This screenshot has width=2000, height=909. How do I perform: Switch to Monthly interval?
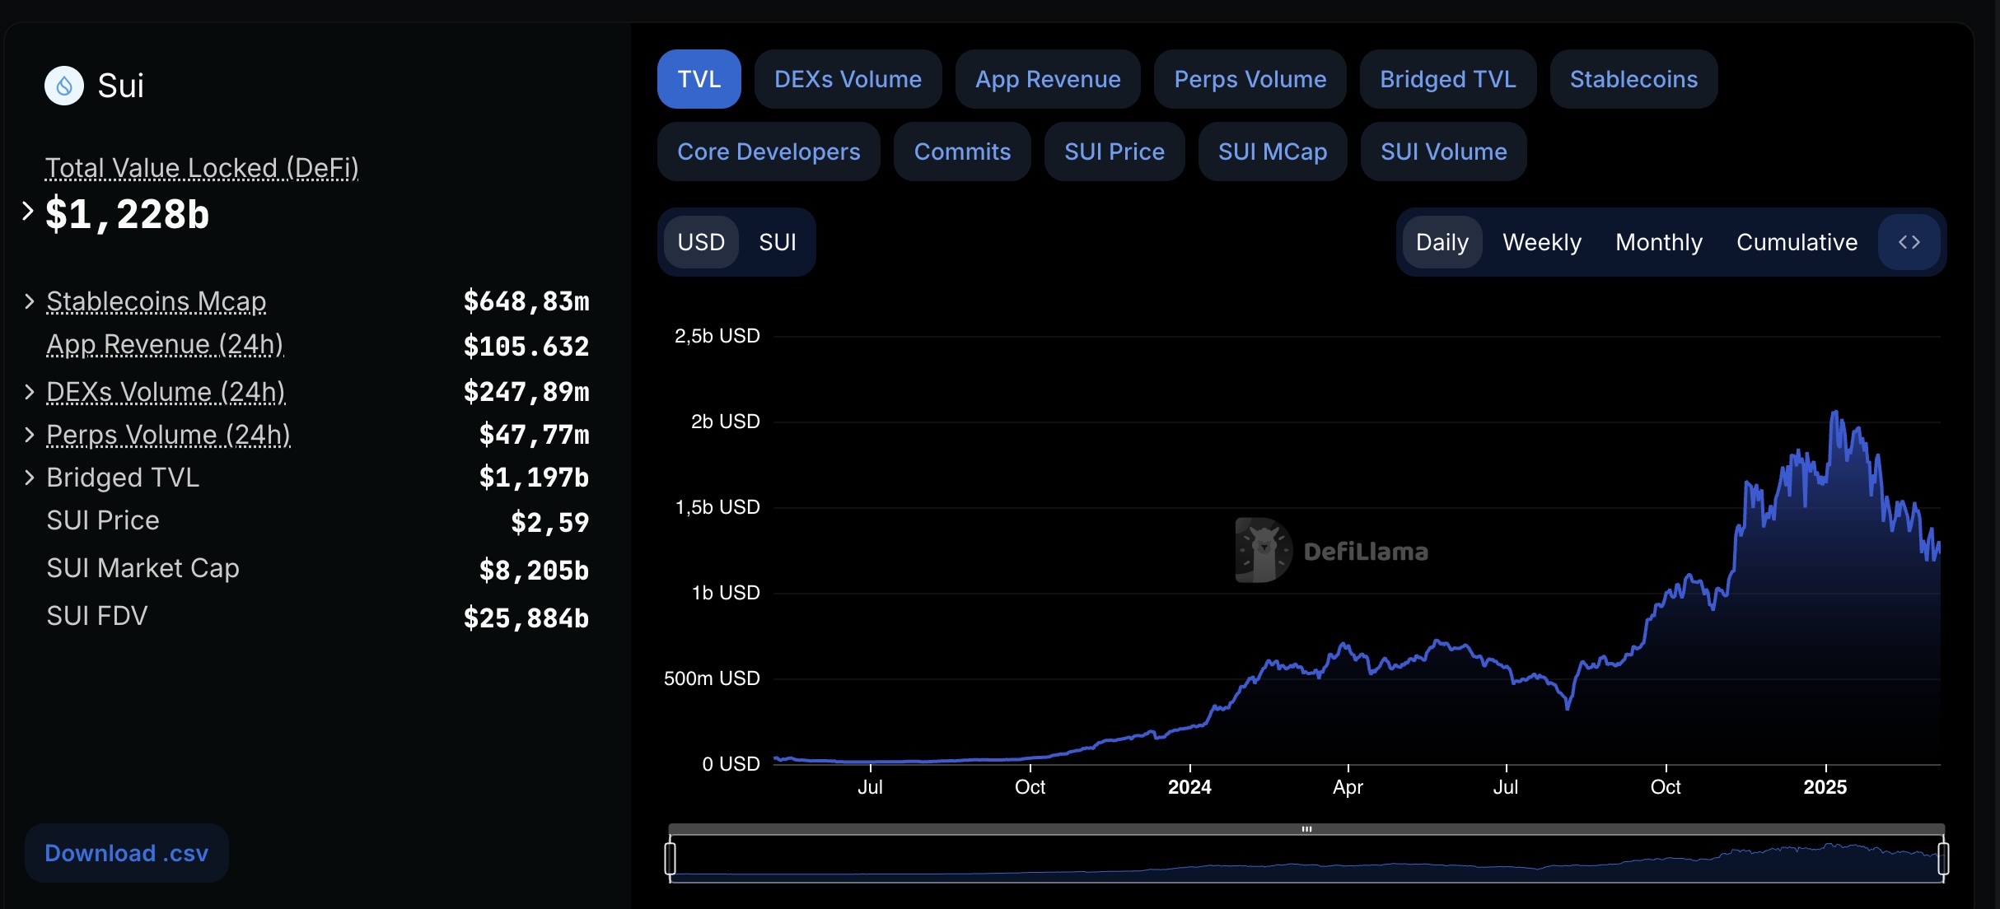click(x=1659, y=242)
